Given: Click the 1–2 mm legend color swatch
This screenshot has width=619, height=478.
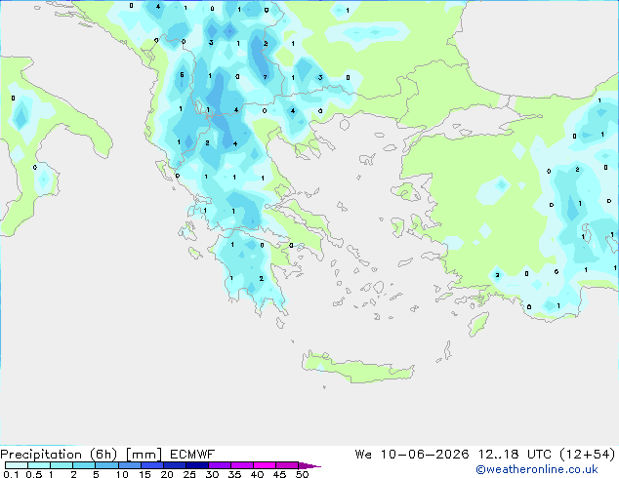Looking at the screenshot, I should click(x=62, y=465).
